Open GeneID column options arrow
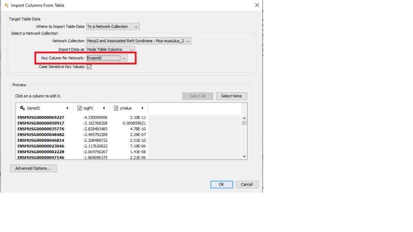The width and height of the screenshot is (413, 232). pyautogui.click(x=68, y=108)
